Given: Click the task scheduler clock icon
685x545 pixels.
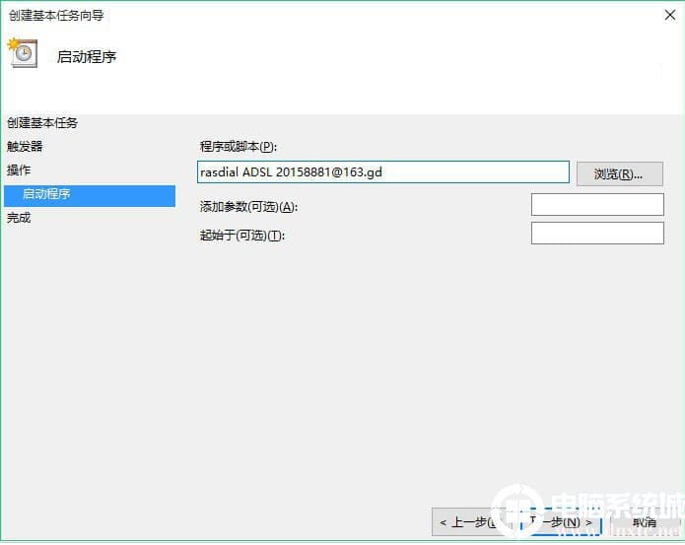Looking at the screenshot, I should (23, 53).
